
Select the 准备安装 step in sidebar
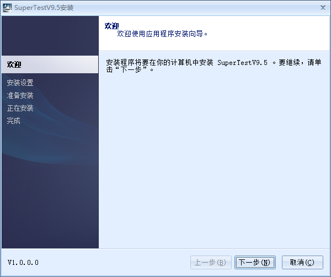pos(20,95)
